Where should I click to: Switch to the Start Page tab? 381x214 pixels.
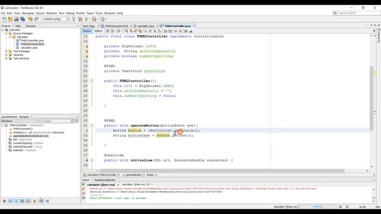pos(89,26)
